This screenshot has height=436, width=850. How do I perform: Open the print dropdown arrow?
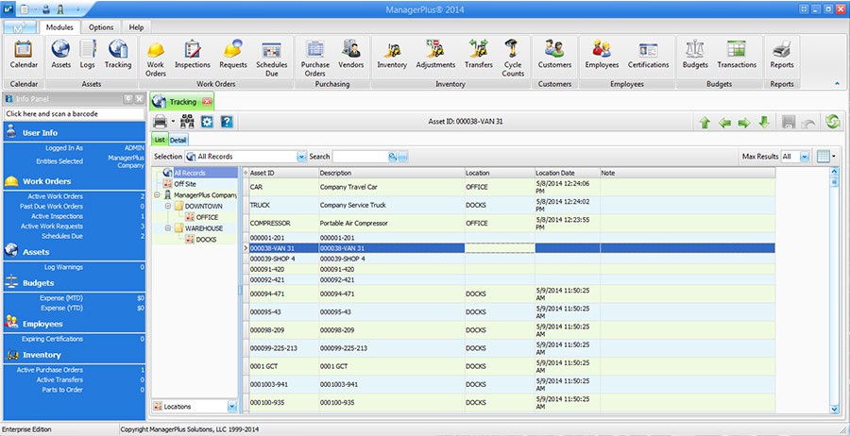(x=173, y=122)
